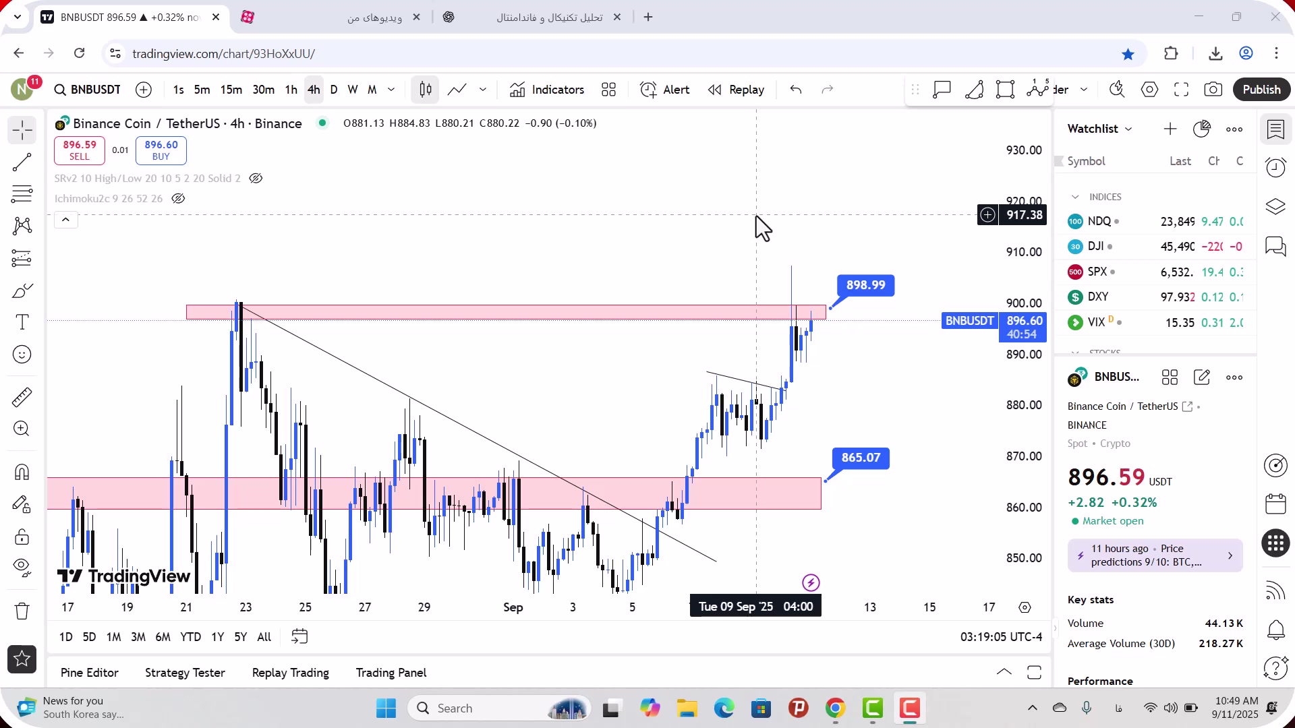The image size is (1295, 728).
Task: Select the 1D date range
Action: 66,637
